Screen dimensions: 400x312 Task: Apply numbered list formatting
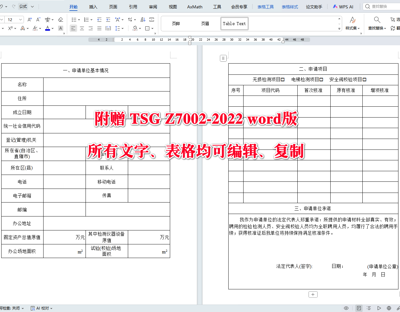pyautogui.click(x=86, y=20)
